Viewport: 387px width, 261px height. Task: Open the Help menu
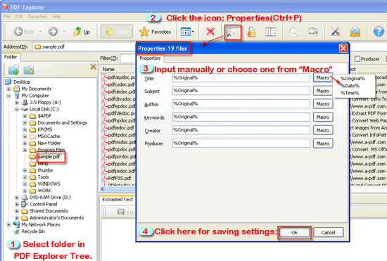click(56, 16)
